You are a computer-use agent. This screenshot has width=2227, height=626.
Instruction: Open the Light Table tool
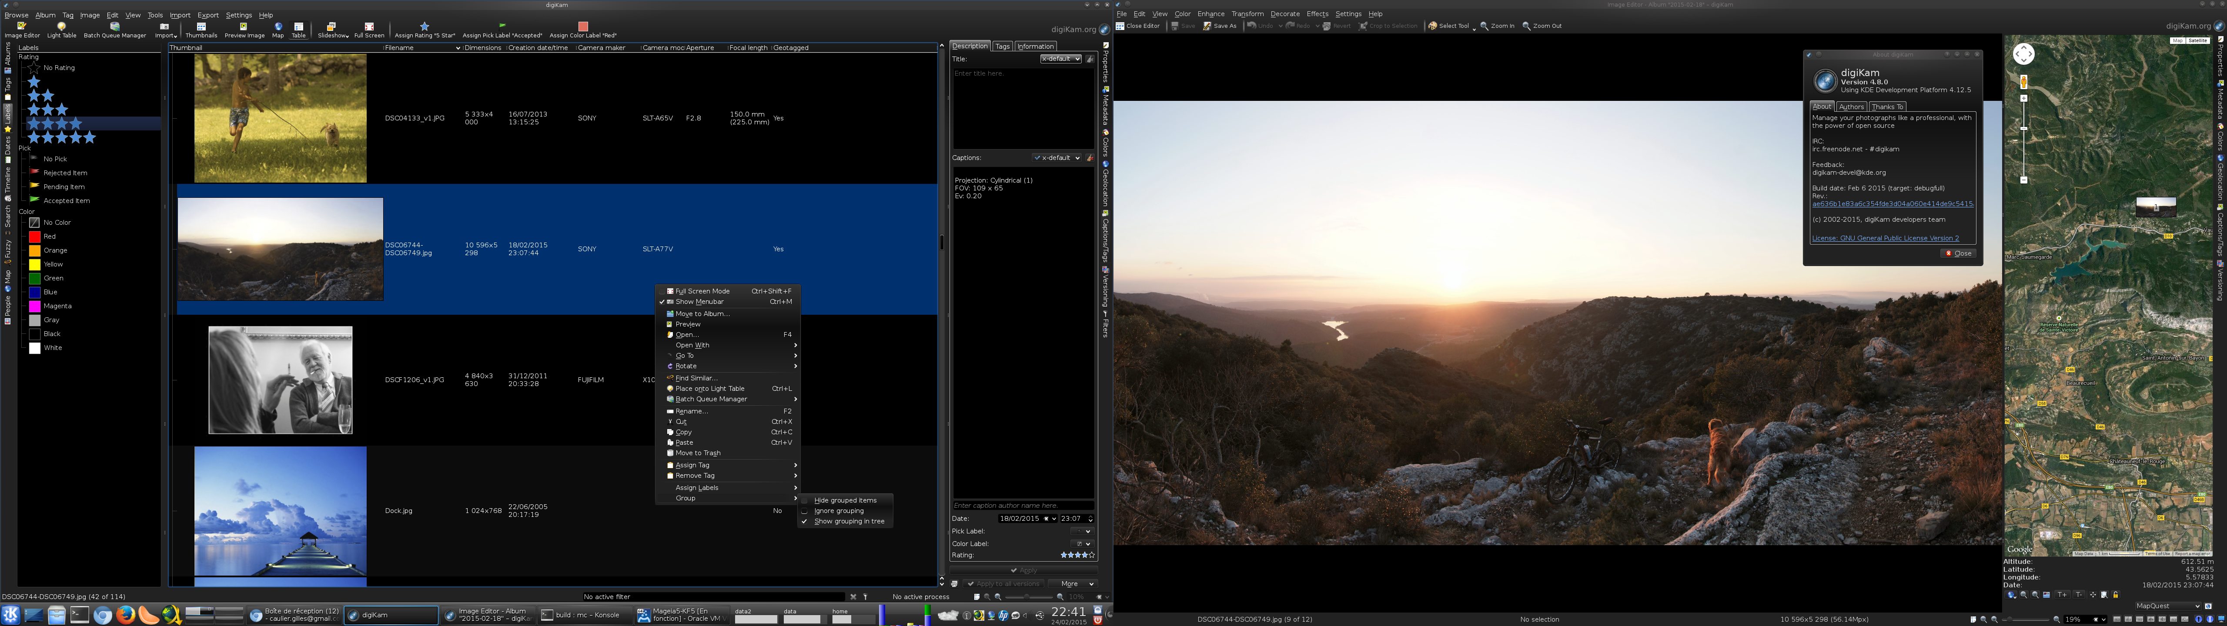pyautogui.click(x=61, y=30)
